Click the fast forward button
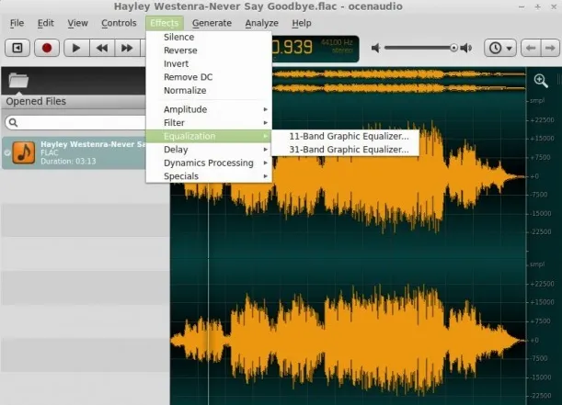Image resolution: width=562 pixels, height=405 pixels. (x=127, y=48)
